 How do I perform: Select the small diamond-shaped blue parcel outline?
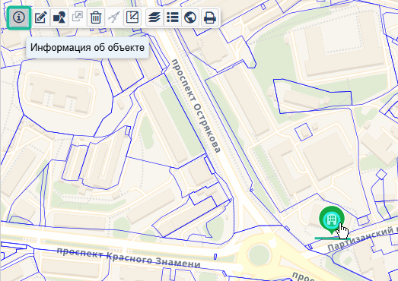pos(381,175)
